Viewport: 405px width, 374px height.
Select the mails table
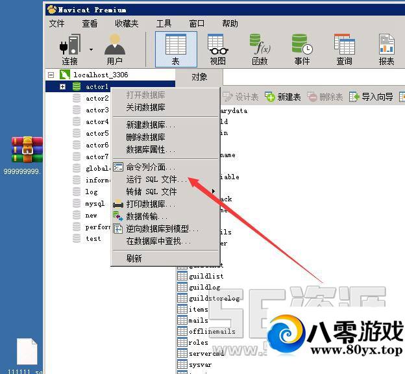click(x=199, y=321)
